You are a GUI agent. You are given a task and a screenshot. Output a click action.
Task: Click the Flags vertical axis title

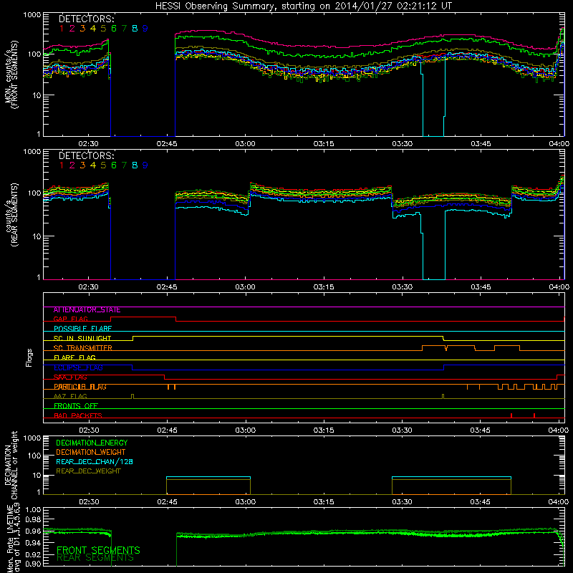(x=29, y=357)
